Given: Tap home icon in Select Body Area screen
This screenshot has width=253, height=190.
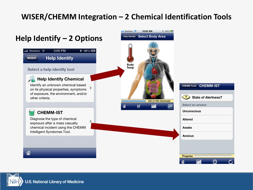Looking at the screenshot, I should pos(124,106).
